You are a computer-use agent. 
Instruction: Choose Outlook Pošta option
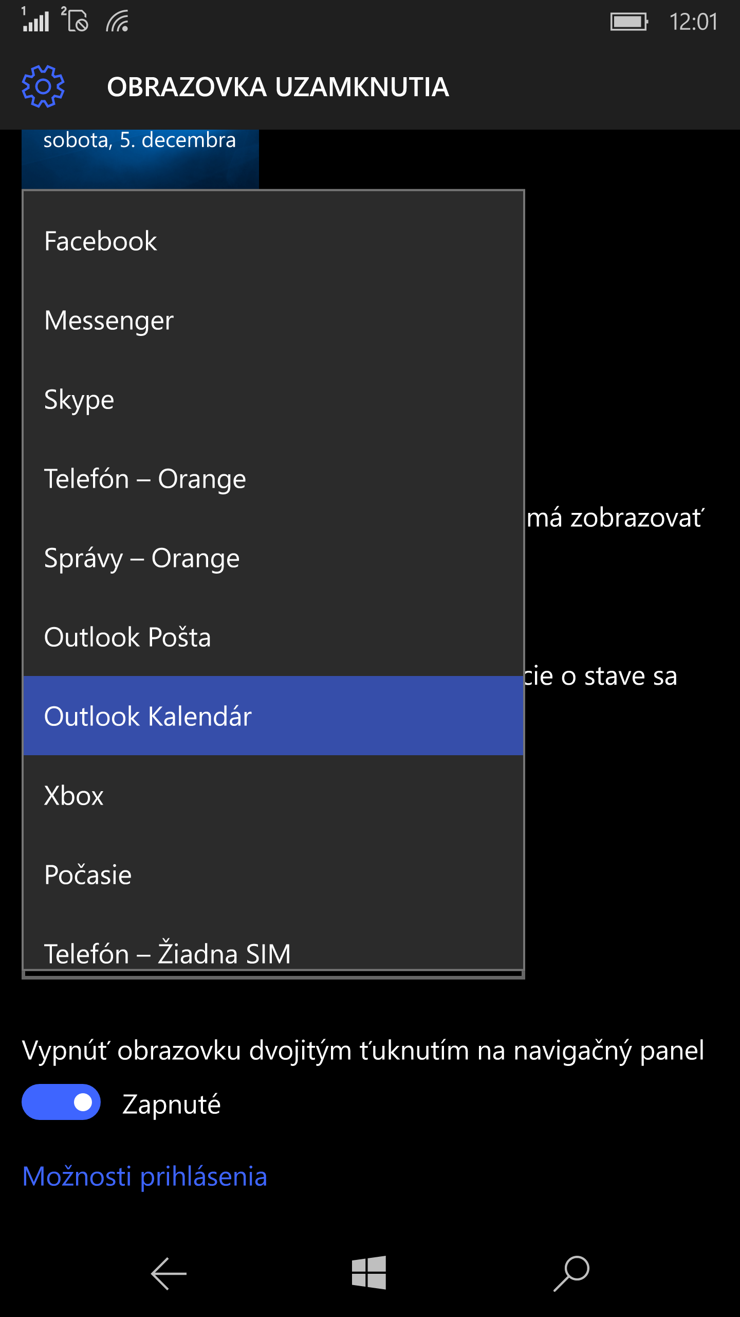pyautogui.click(x=273, y=637)
